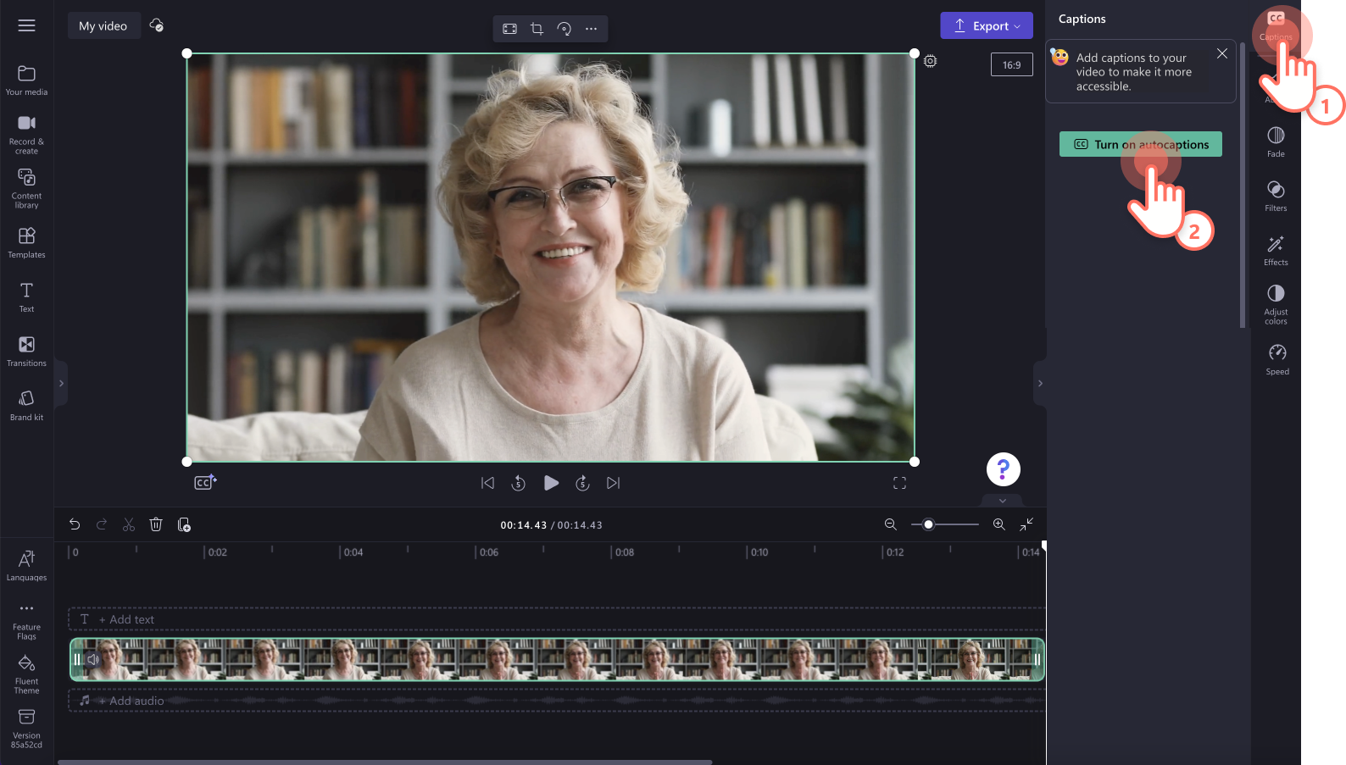The image size is (1346, 765).
Task: Click the preview settings gear icon
Action: [x=930, y=61]
